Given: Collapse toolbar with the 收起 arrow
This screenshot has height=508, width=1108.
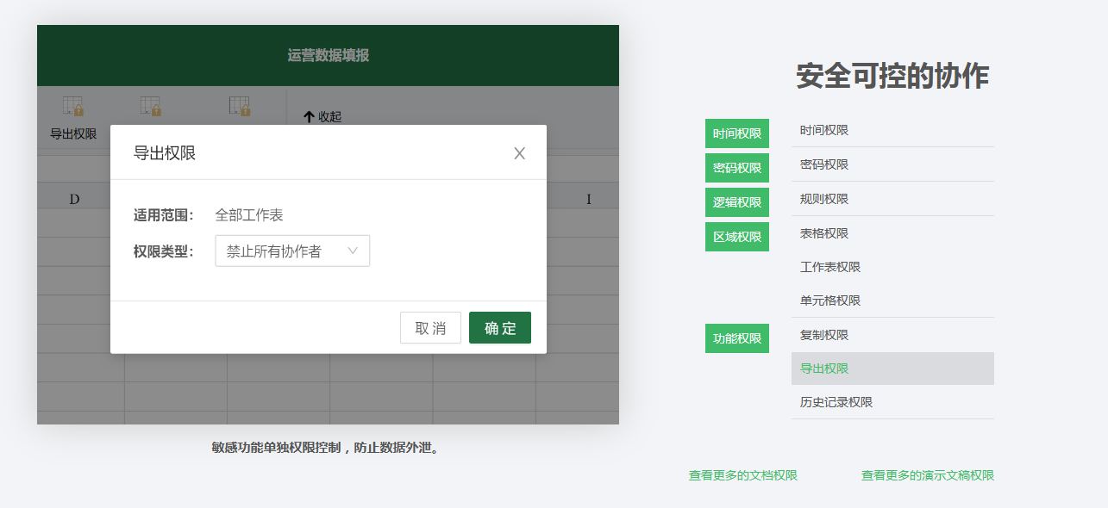Looking at the screenshot, I should point(322,117).
